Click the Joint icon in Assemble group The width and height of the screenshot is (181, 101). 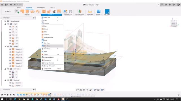(70, 12)
